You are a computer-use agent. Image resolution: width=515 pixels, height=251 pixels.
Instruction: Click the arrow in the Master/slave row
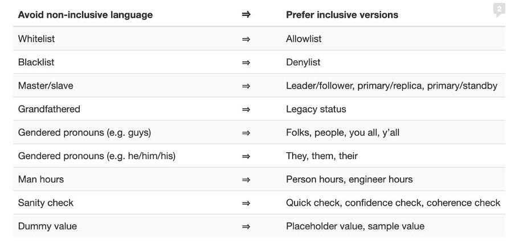point(246,86)
